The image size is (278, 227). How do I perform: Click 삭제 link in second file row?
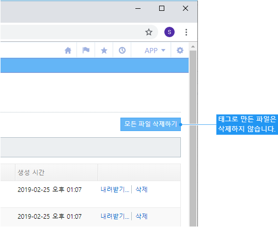pyautogui.click(x=142, y=216)
